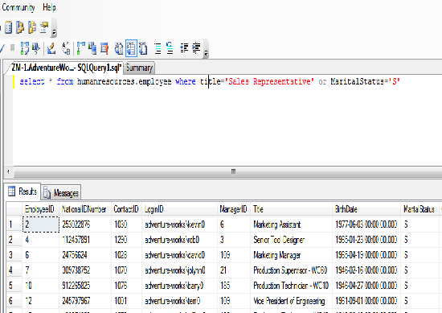The image size is (442, 313).
Task: Open the Community menu
Action: [18, 7]
